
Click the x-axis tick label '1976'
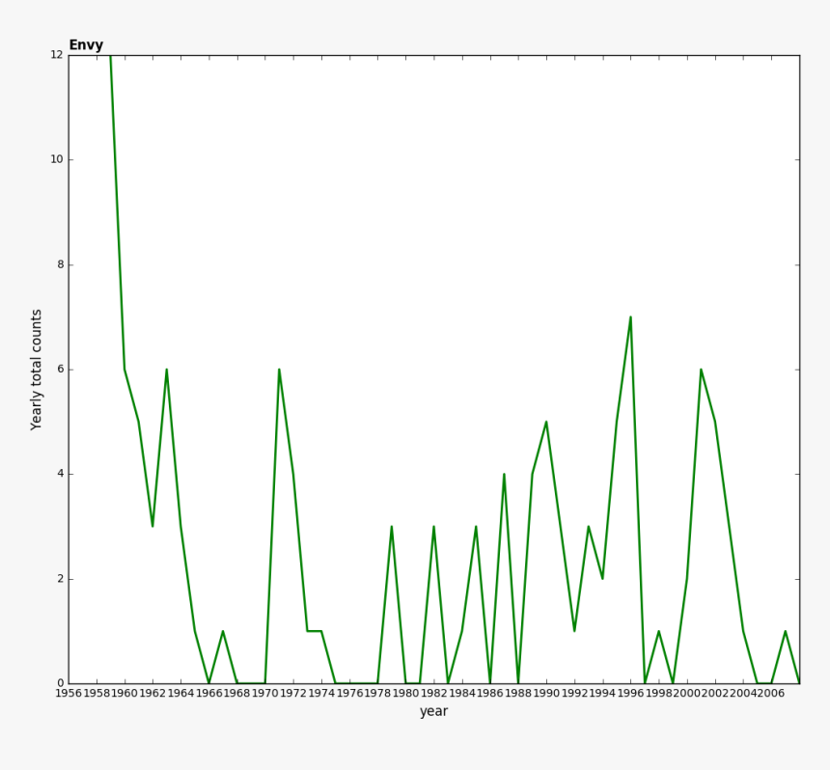349,693
